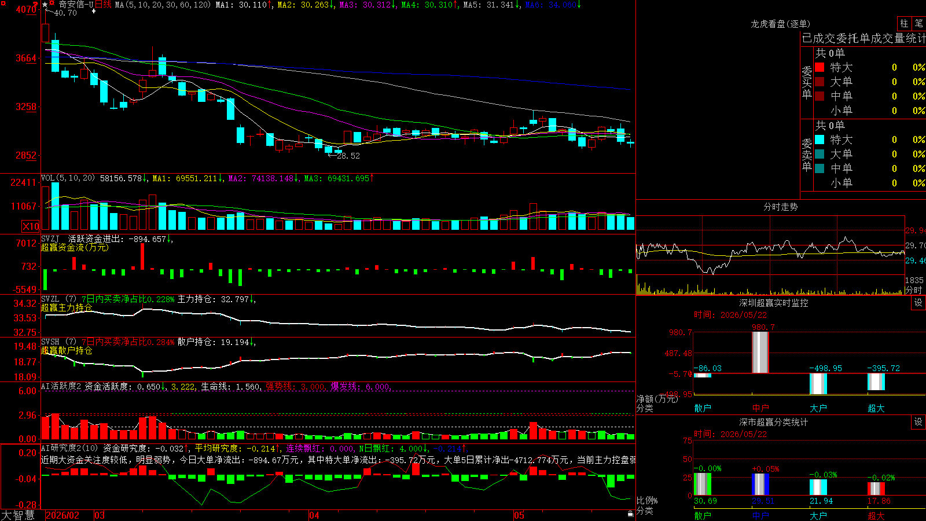Viewport: 926px width, 521px height.
Task: Click the cyan 特大 sell order swatch
Action: click(820, 140)
